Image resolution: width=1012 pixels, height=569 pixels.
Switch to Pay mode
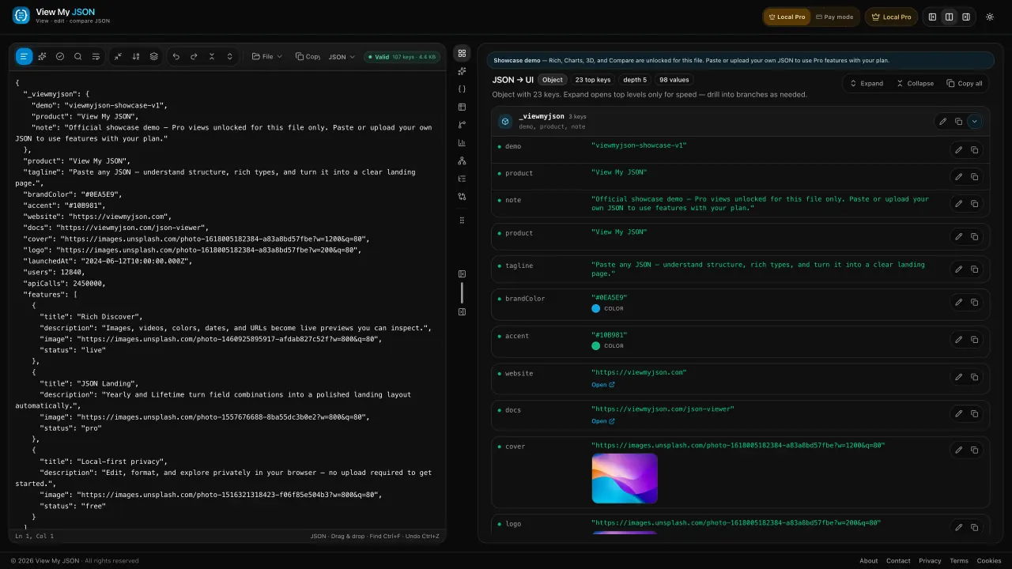(x=835, y=17)
